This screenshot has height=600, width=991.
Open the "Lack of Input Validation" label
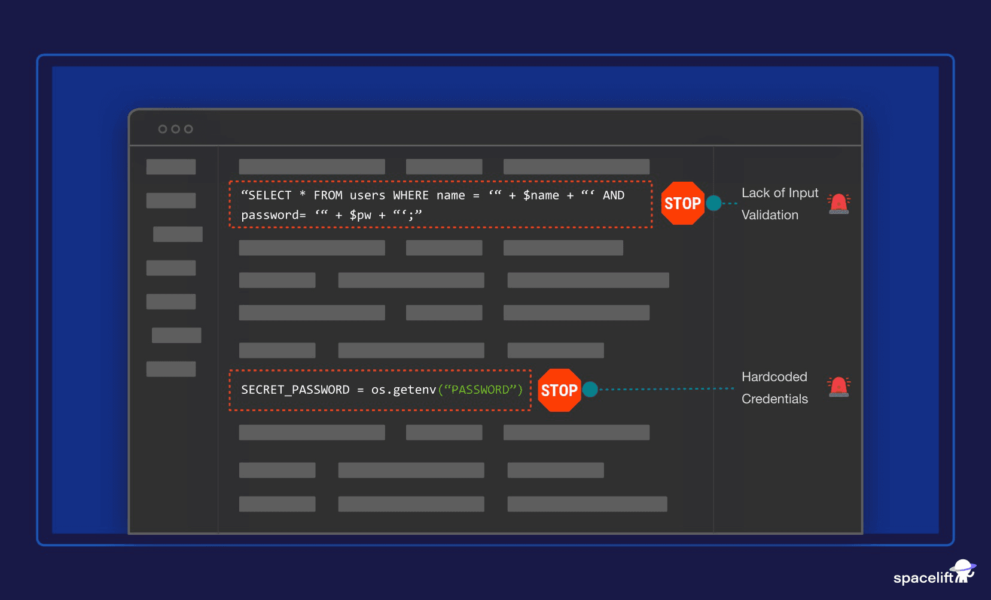coord(779,204)
